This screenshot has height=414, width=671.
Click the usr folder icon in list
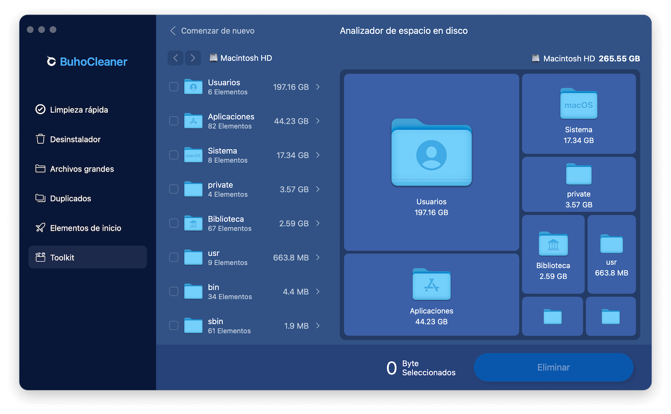point(193,257)
